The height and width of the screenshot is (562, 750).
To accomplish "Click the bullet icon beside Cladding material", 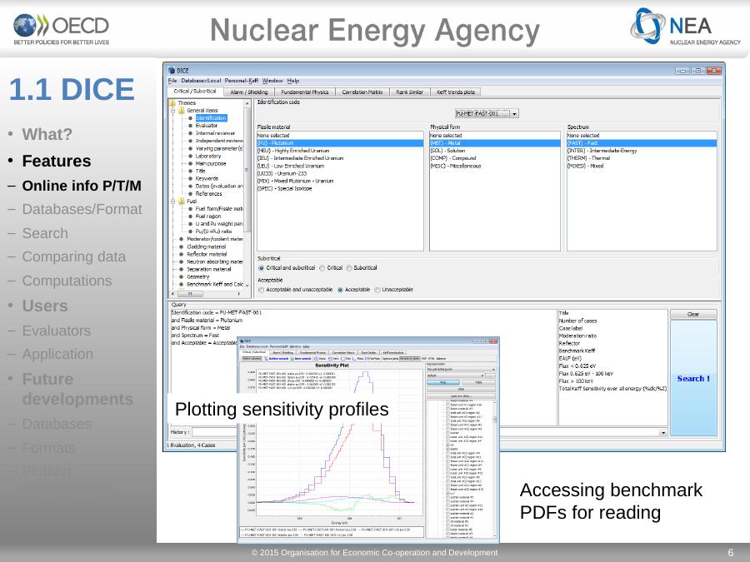I will (x=181, y=246).
